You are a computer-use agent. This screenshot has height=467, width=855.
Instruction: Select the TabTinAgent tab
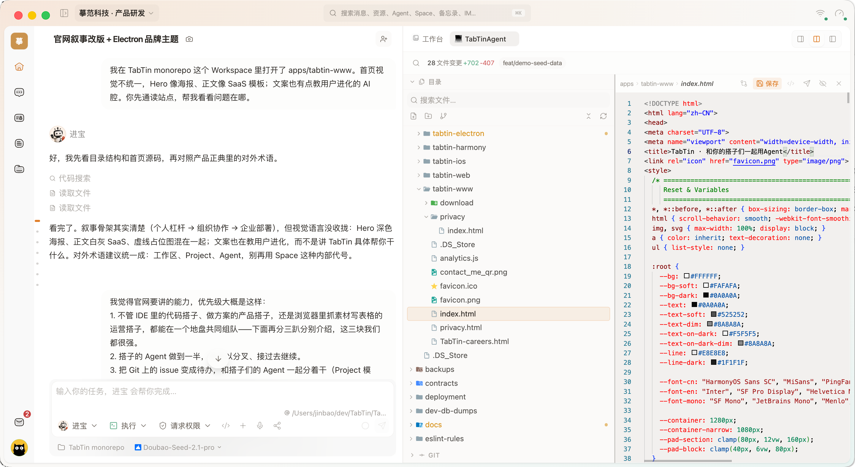484,39
